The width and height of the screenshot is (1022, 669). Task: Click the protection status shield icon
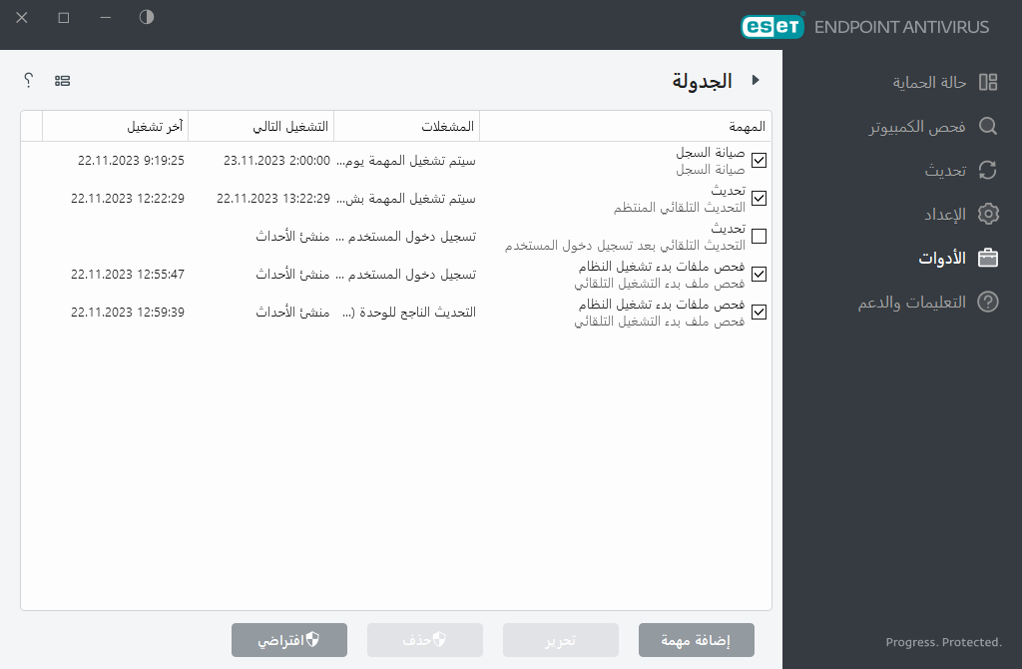tap(987, 82)
